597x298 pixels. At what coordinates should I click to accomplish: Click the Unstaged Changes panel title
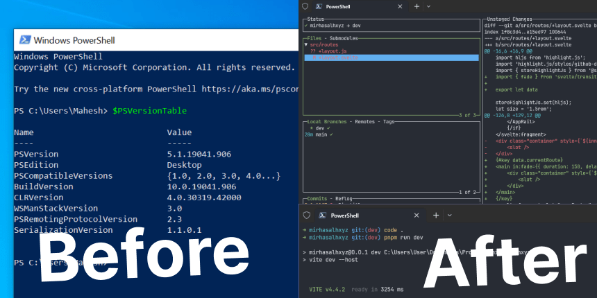510,19
